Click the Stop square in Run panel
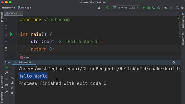 [x=7, y=79]
